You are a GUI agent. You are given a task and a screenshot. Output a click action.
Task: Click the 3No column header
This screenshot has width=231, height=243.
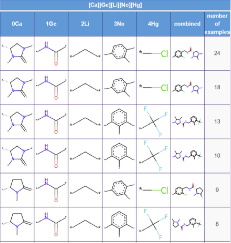click(x=119, y=24)
